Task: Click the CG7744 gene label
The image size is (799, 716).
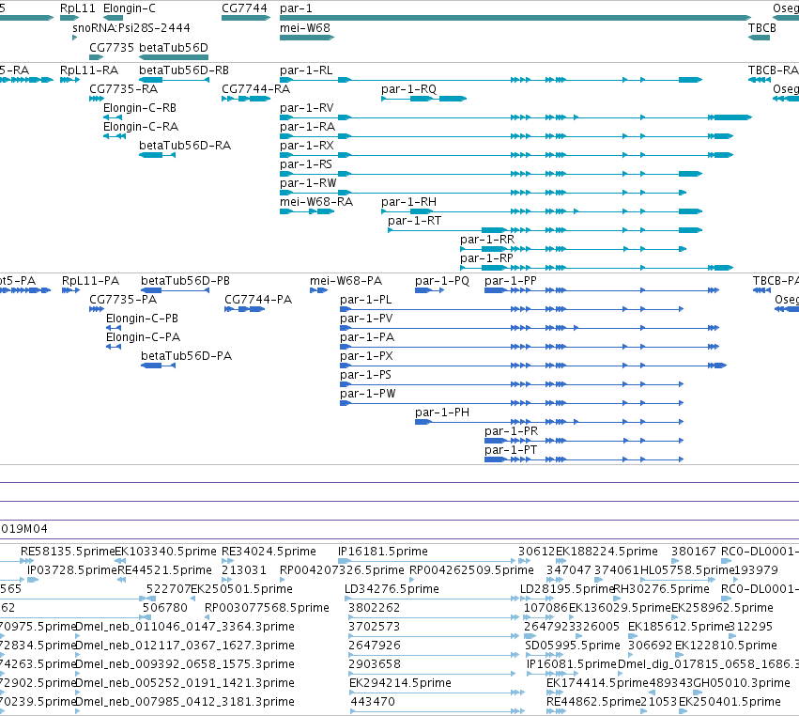Action: pyautogui.click(x=244, y=8)
